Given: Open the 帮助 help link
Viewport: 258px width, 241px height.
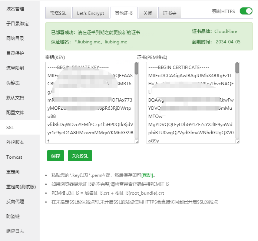Looking at the screenshot, I should [147, 175].
